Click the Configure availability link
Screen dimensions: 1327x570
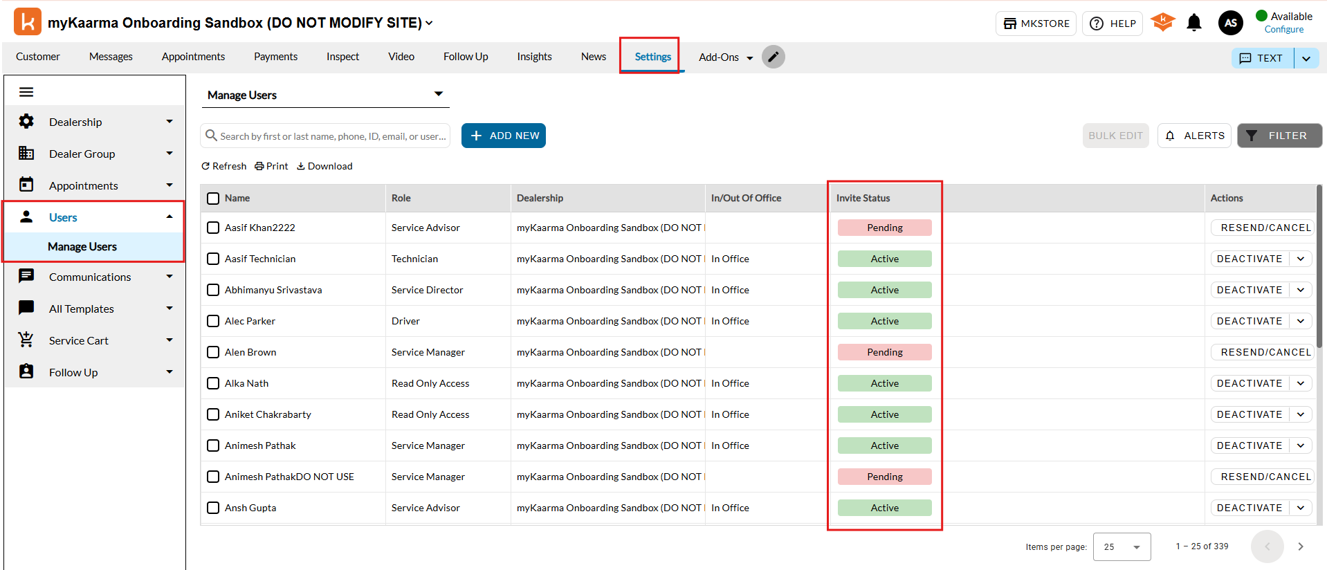[x=1284, y=30]
